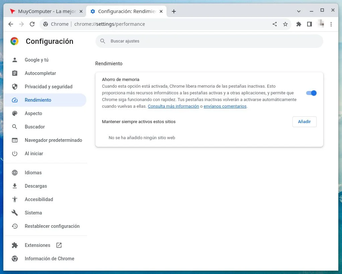Open the Extensions puzzle icon in toolbar
Viewport: 342px width, 274px height.
point(298,24)
